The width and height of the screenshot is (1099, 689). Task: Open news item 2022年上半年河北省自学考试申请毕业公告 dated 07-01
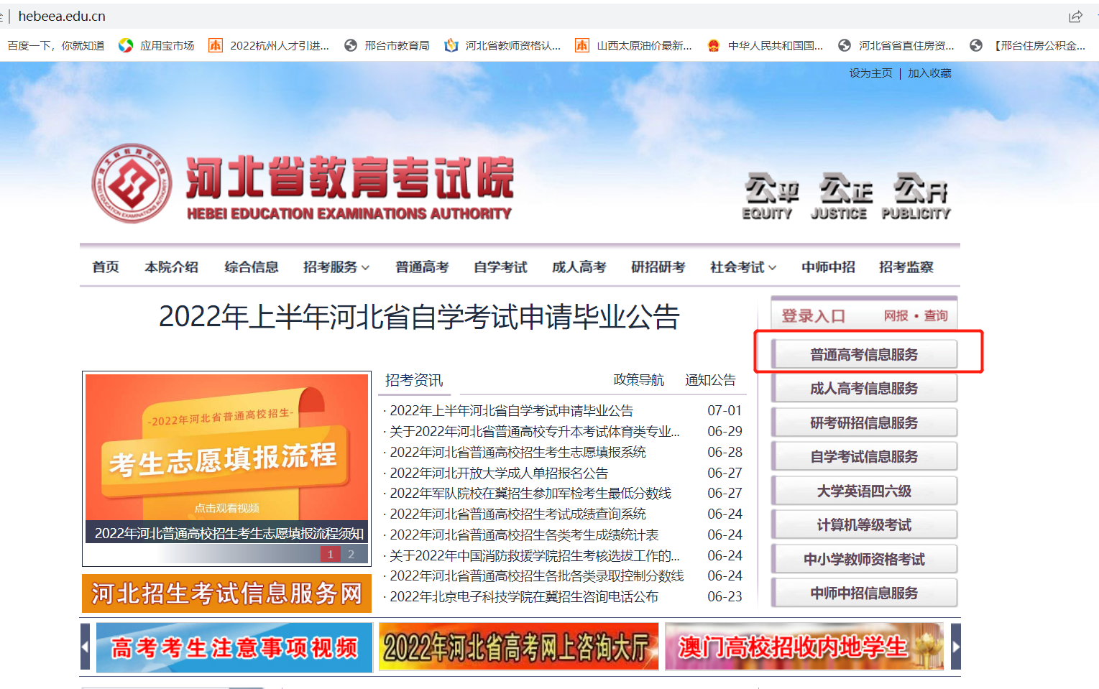[x=512, y=411]
